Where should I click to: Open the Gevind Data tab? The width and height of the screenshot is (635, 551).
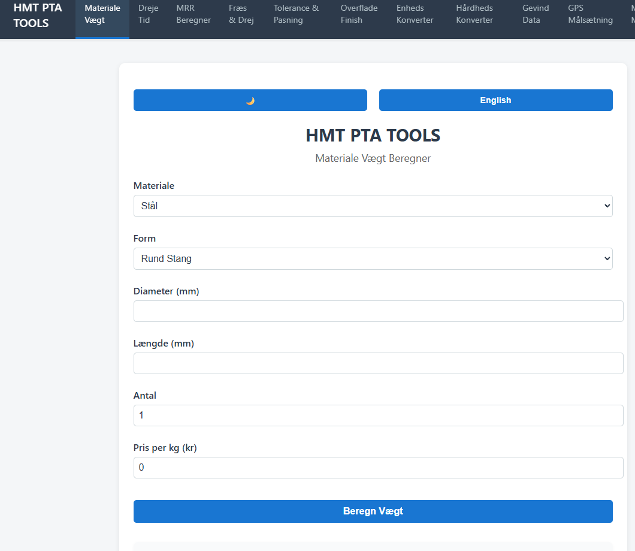536,14
